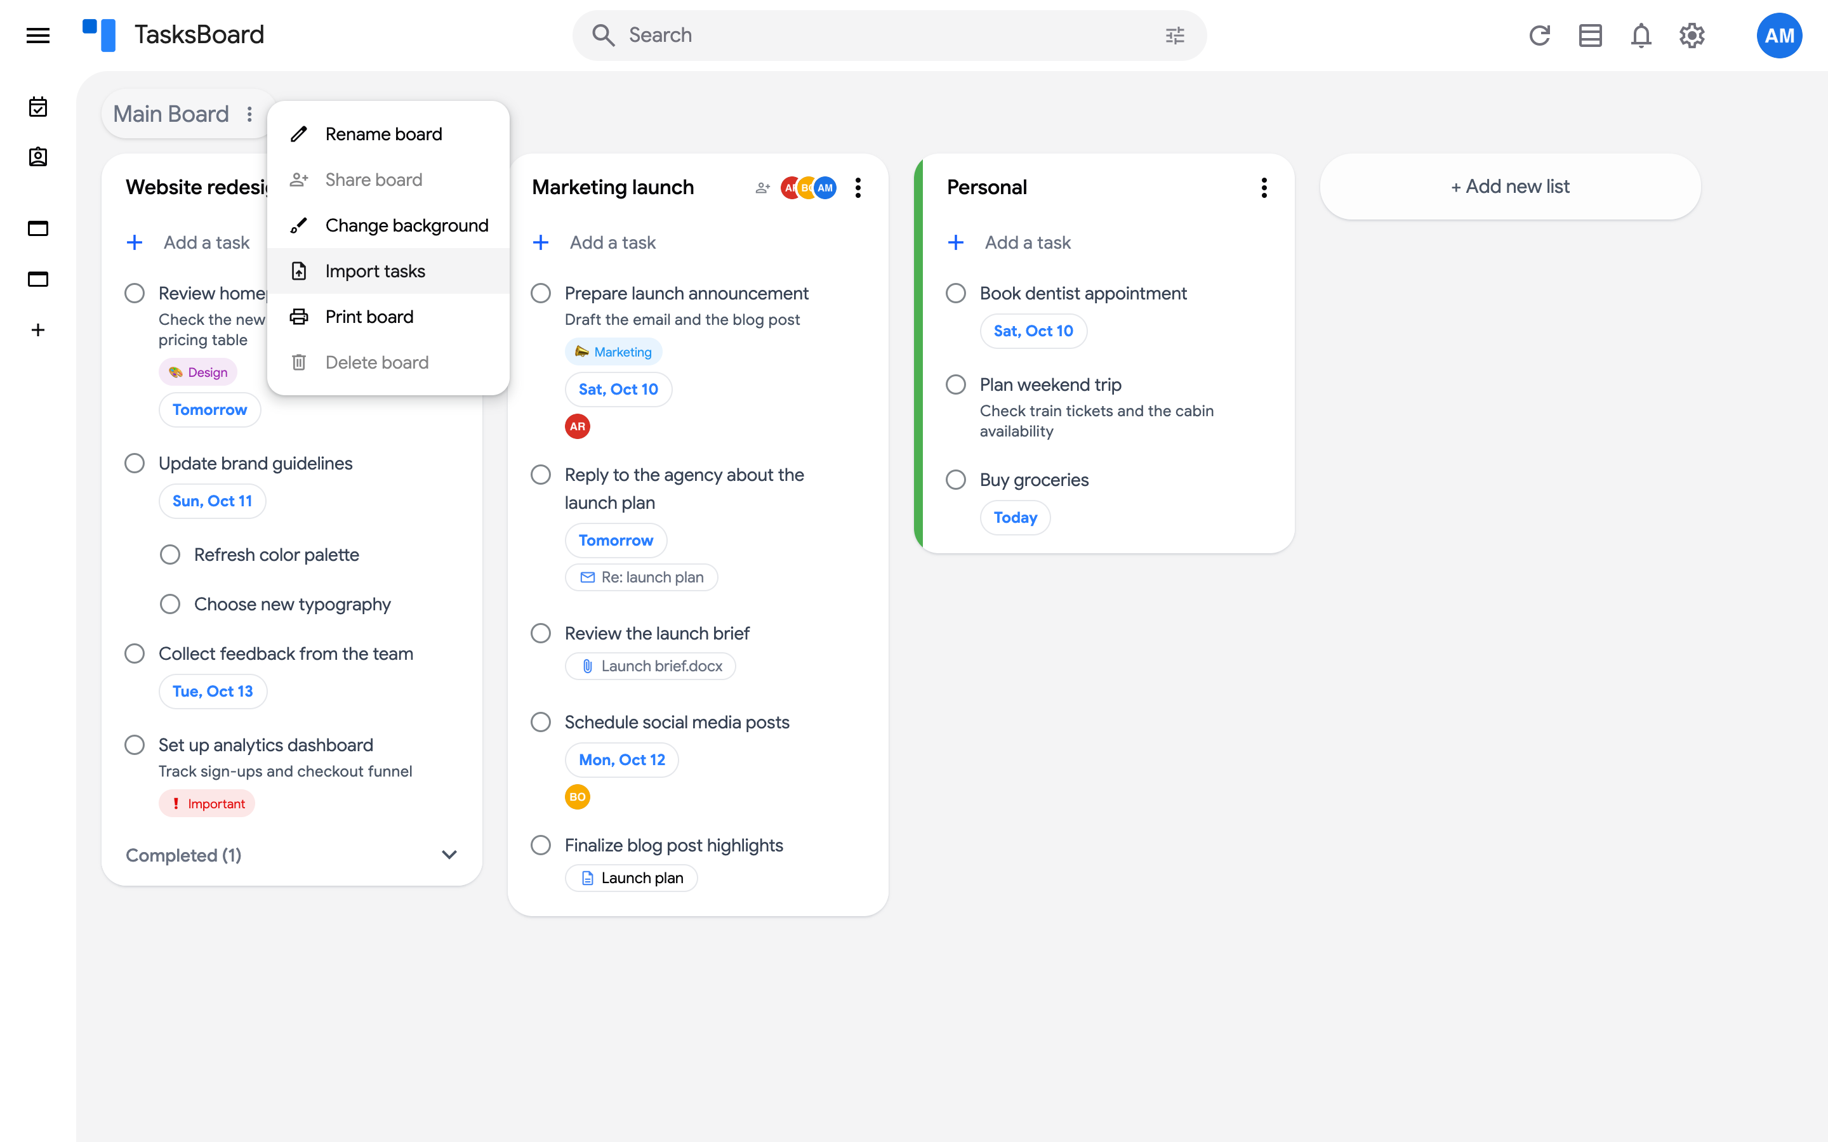Click Tue, Oct 13 date chip
1828x1142 pixels.
coord(213,691)
